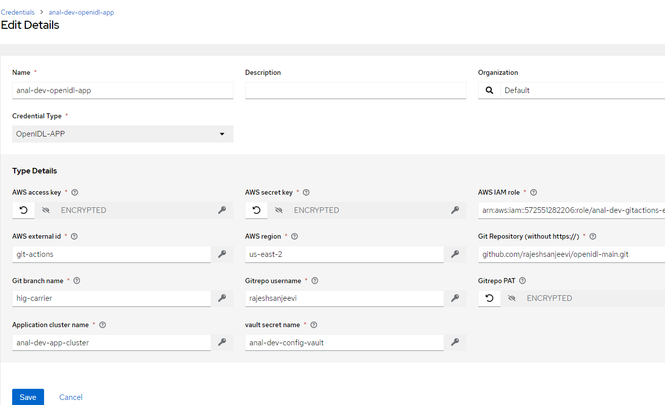Screen dimensions: 665x405
Task: Click the Type Details heading
Action: [x=34, y=171]
